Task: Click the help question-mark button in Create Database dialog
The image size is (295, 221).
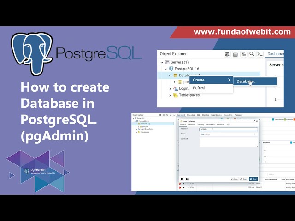Action: pyautogui.click(x=187, y=179)
